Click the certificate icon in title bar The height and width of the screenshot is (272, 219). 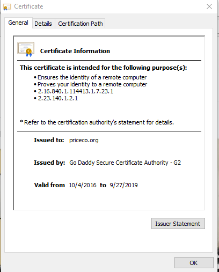click(7, 7)
